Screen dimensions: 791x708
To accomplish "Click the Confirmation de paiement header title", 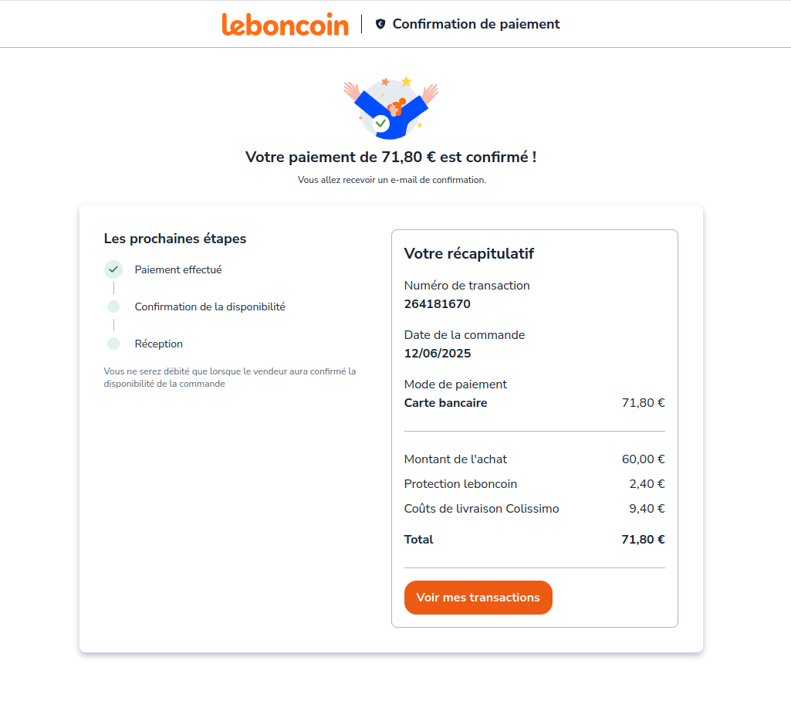I will (476, 24).
